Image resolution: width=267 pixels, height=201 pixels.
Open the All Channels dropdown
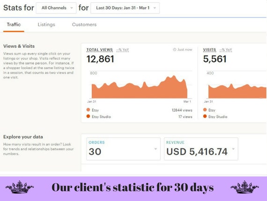click(x=56, y=8)
